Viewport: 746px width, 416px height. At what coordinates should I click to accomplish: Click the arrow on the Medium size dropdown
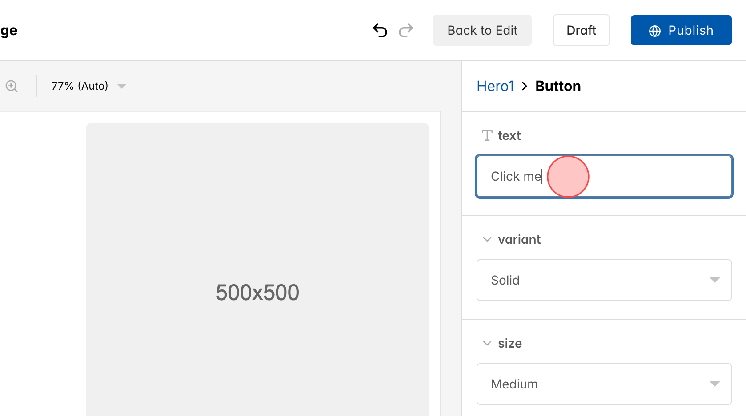point(715,384)
